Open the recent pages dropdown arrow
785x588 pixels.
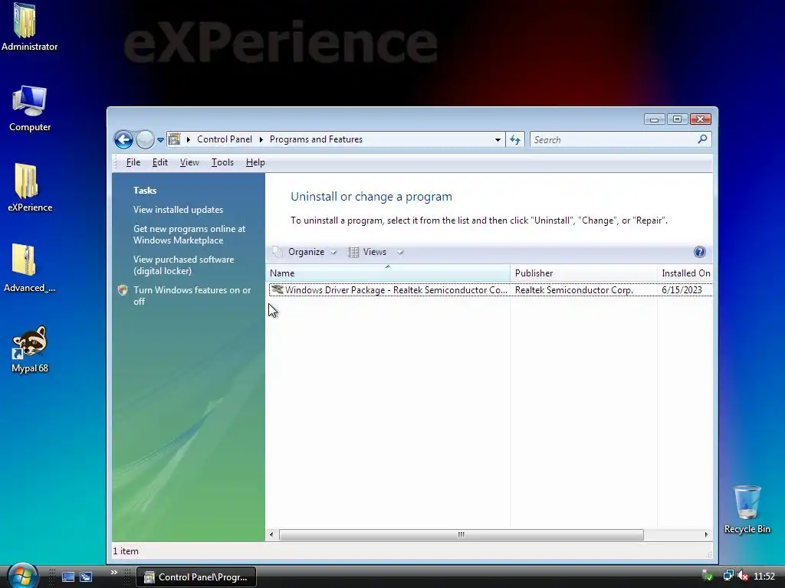coord(160,140)
